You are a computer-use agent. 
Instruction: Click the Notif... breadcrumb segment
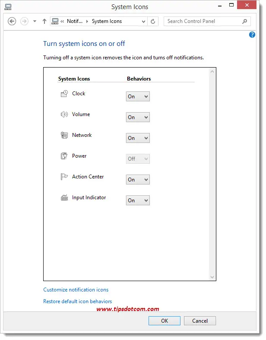pos(75,21)
